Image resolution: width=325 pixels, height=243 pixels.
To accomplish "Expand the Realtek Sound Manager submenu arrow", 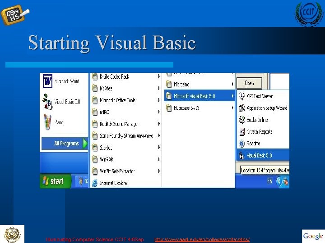I will coord(159,124).
